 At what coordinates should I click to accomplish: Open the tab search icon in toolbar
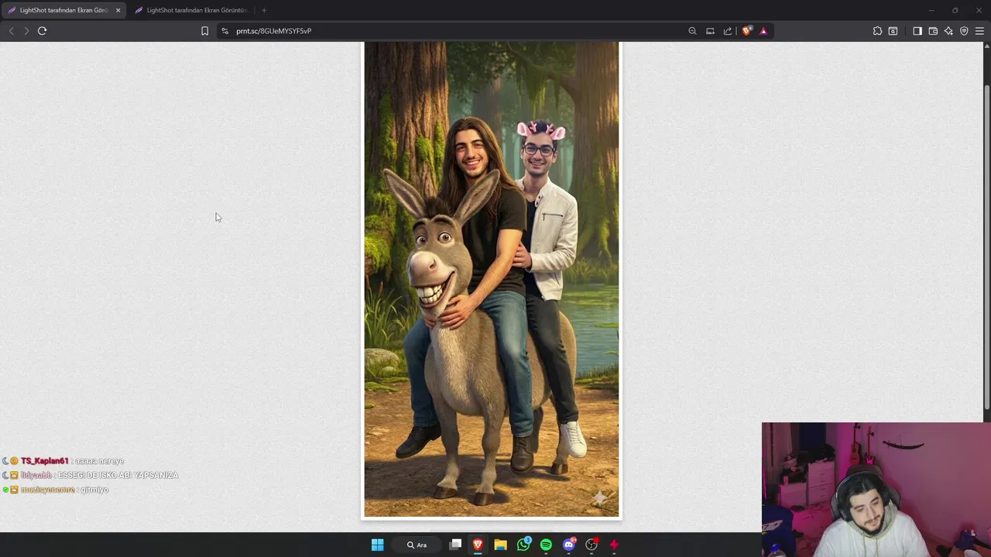[x=893, y=31]
